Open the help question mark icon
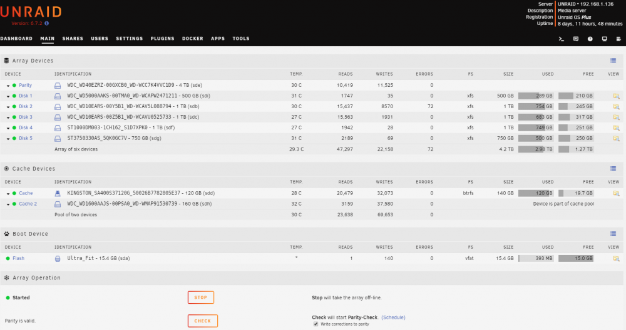Screen dimensions: 626x330 point(590,39)
